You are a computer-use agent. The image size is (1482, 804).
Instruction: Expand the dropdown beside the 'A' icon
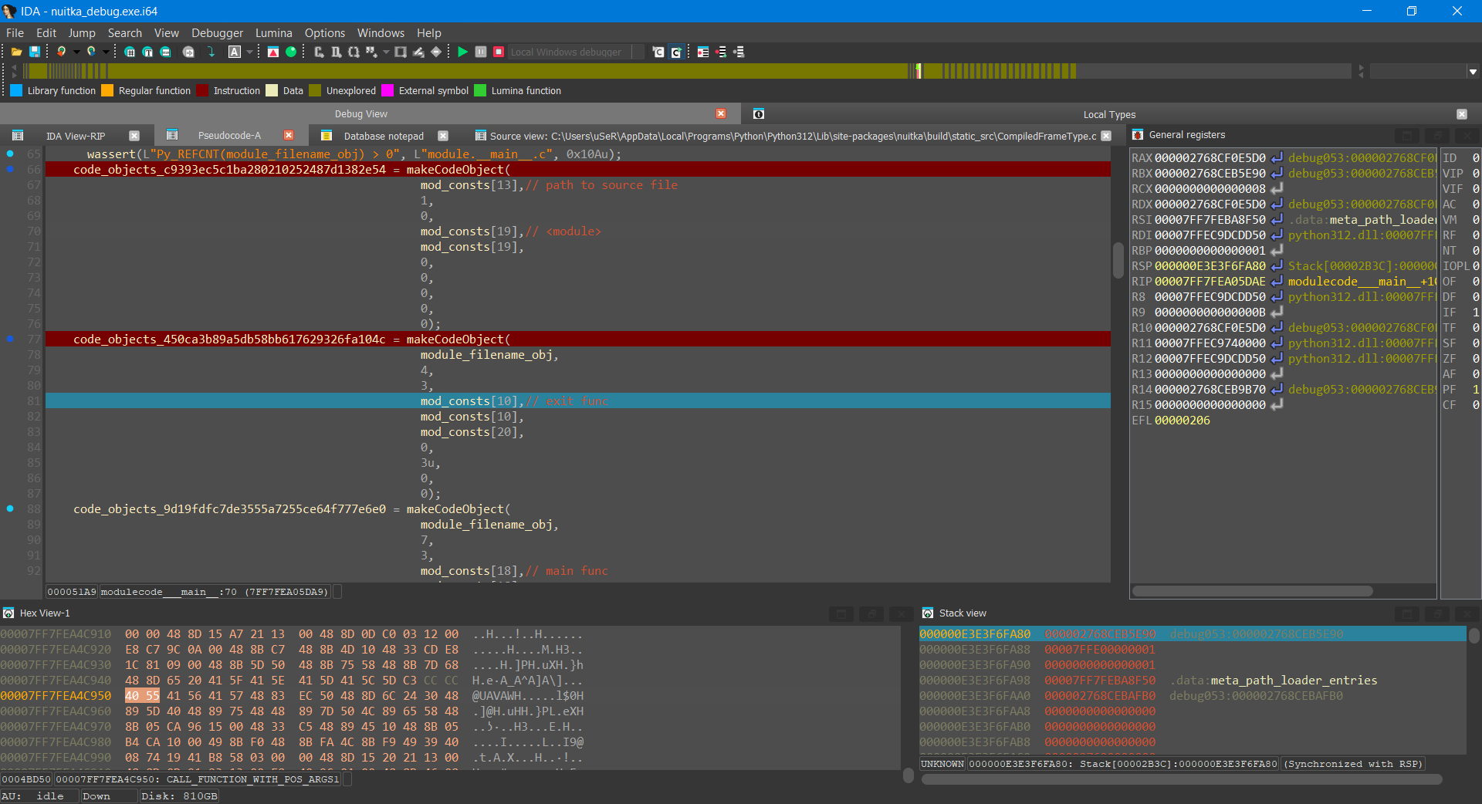[x=249, y=52]
